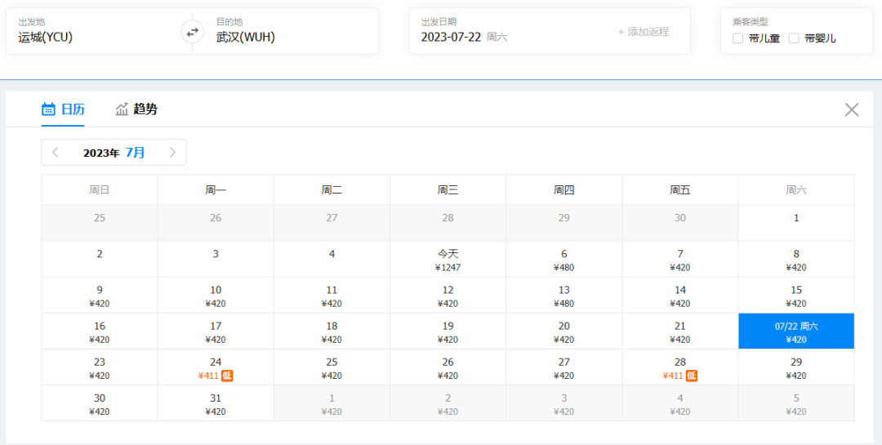Switch to the 趋势 trend tab
Screen dimensions: 882x445
coord(136,109)
